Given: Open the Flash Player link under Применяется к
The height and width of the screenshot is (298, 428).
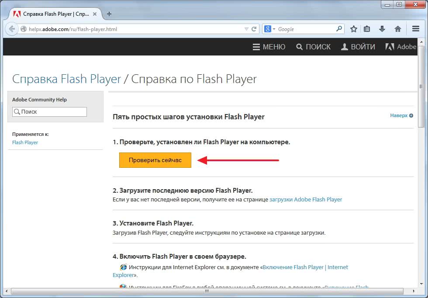Looking at the screenshot, I should [25, 142].
